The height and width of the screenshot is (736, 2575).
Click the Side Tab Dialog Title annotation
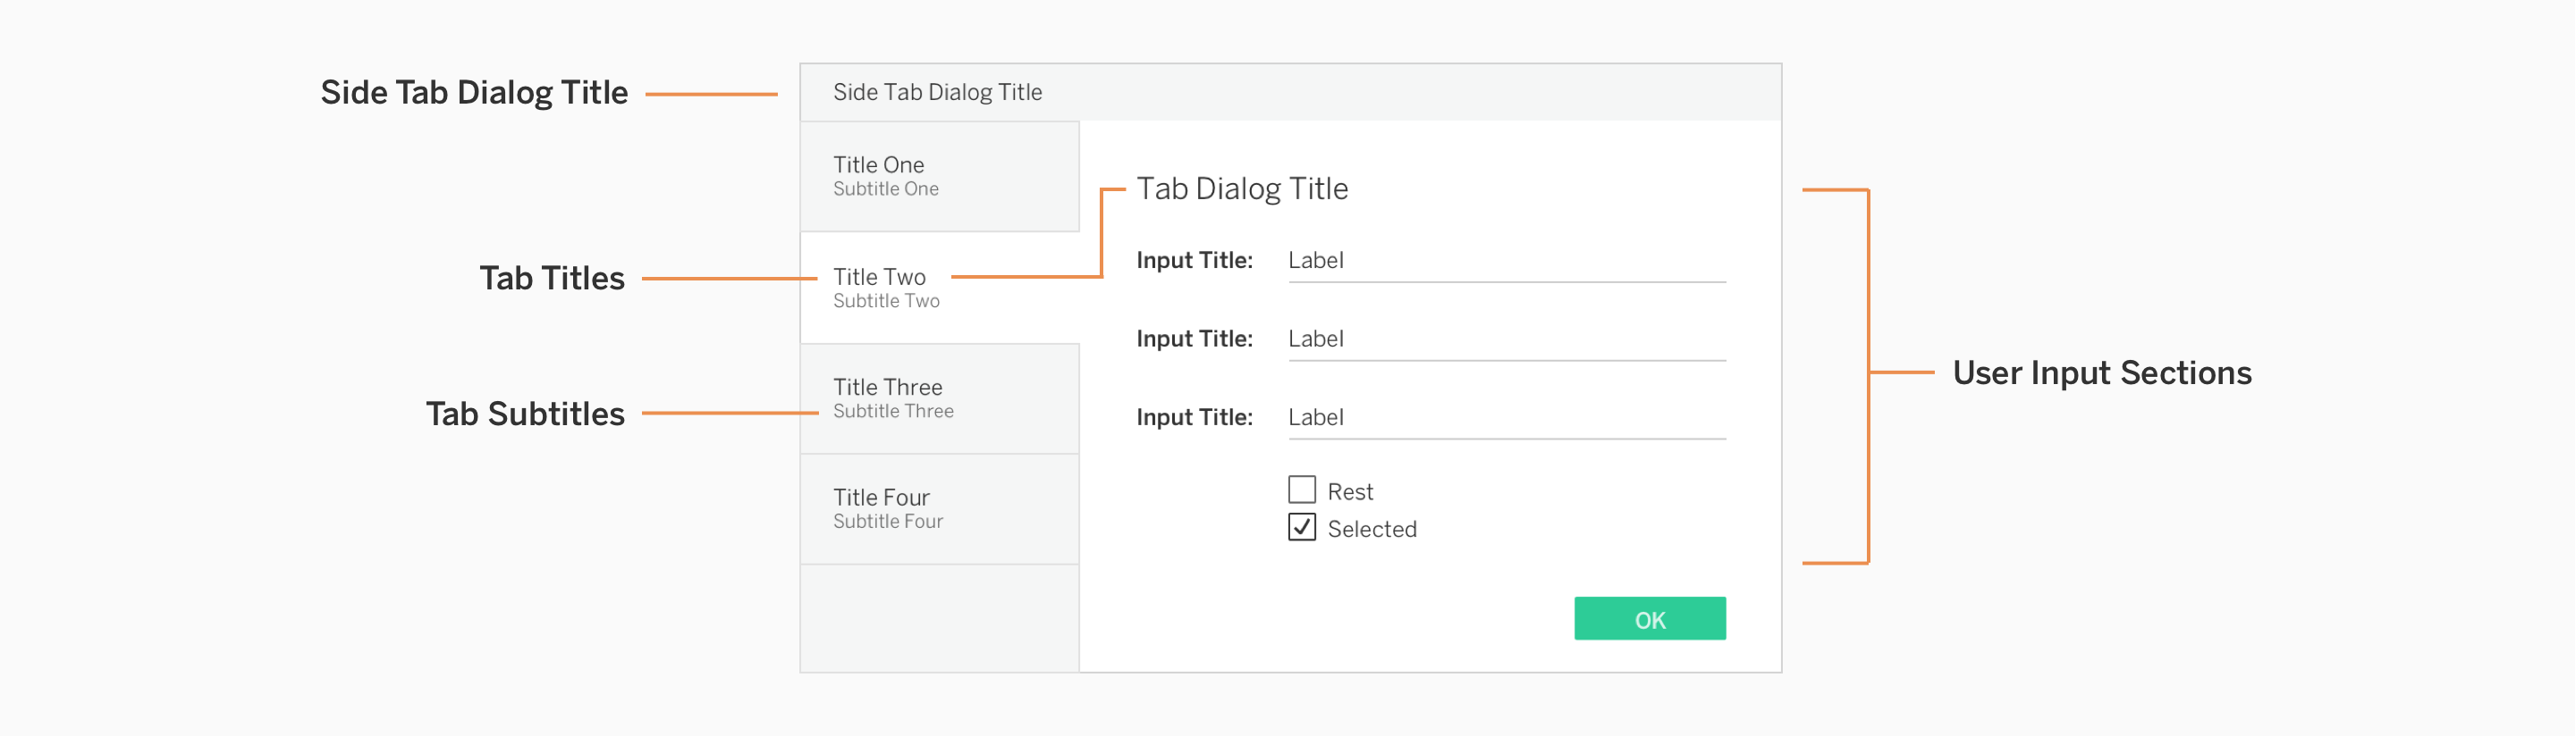(x=474, y=91)
